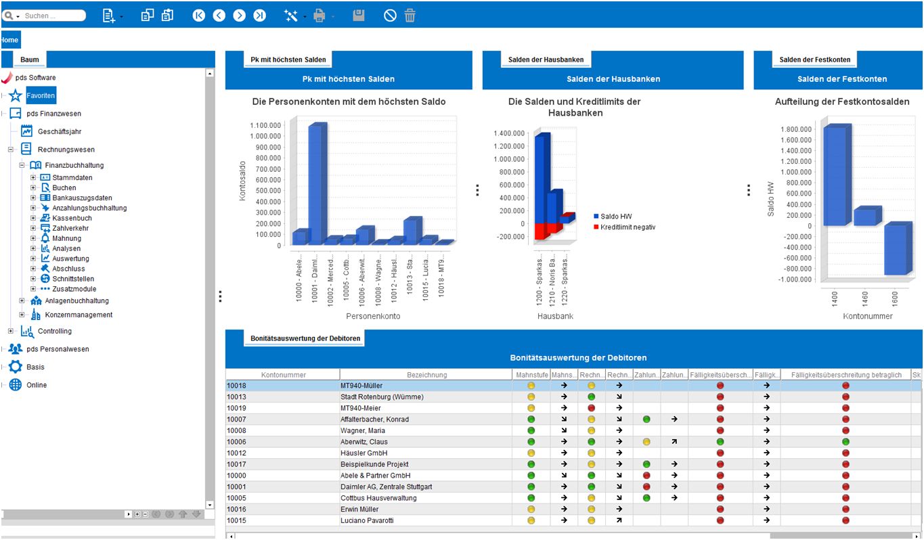Click the blue Saldo HW legend swatch
This screenshot has height=540, width=924.
pyautogui.click(x=595, y=217)
